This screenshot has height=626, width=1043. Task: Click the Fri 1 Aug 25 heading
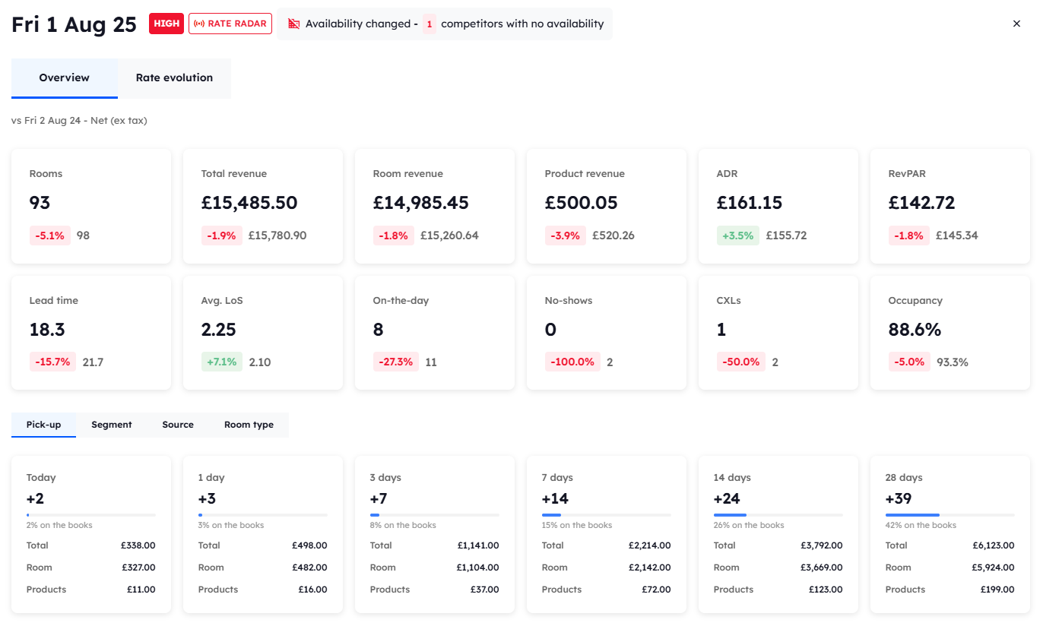[x=74, y=24]
